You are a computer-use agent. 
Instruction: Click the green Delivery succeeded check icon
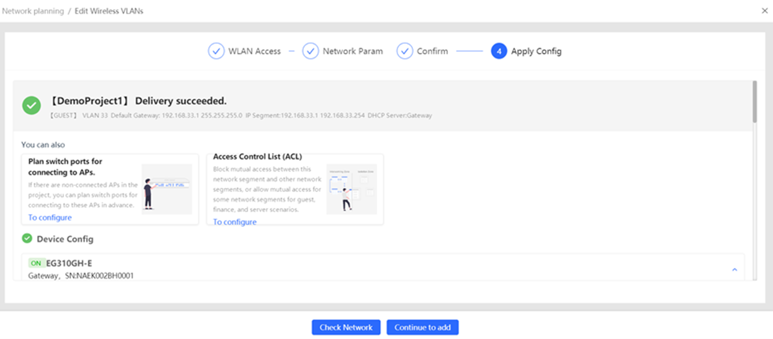click(x=31, y=105)
